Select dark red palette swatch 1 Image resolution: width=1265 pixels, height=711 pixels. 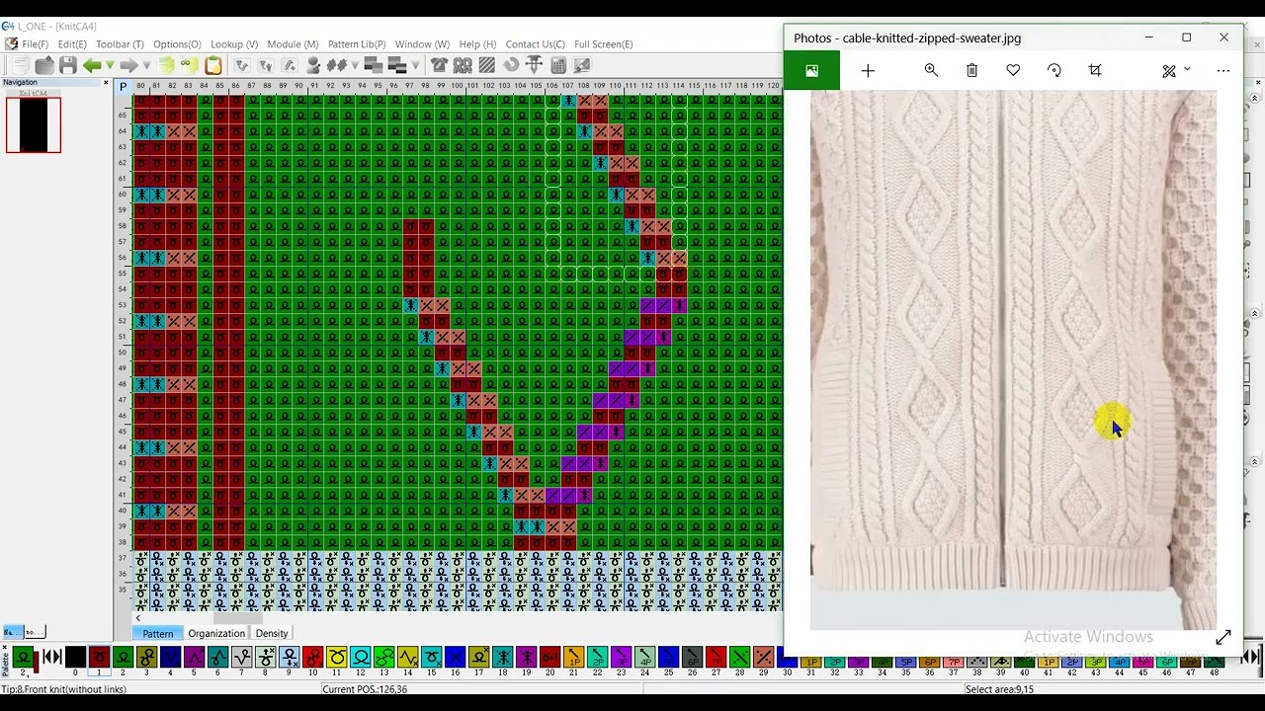(x=99, y=658)
